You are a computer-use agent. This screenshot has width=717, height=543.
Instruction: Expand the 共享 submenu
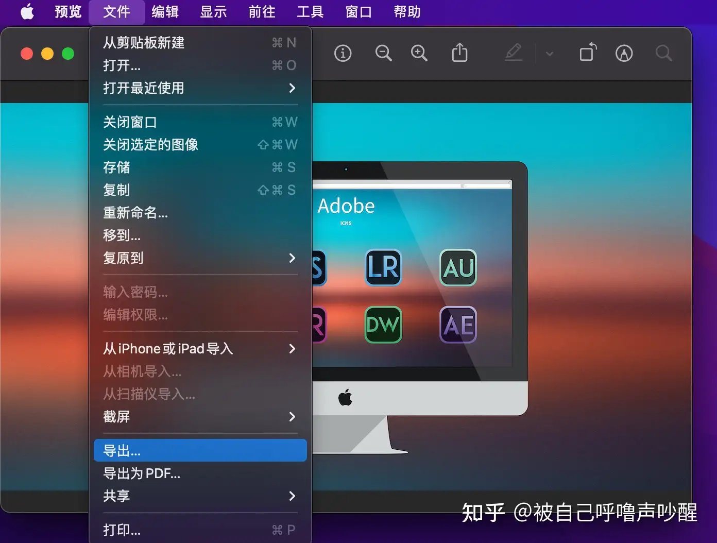click(x=200, y=496)
